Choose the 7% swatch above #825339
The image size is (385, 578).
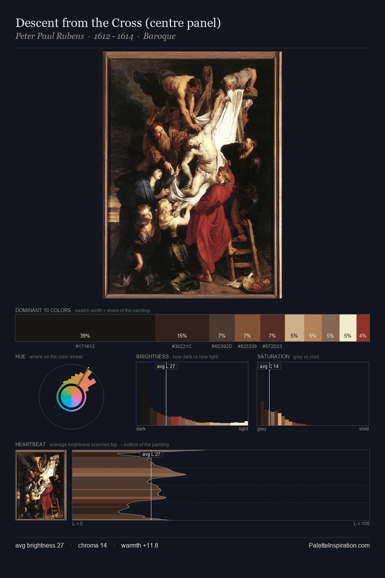point(248,328)
